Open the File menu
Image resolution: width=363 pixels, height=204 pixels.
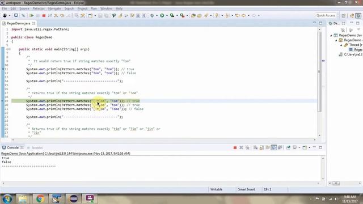click(5, 8)
